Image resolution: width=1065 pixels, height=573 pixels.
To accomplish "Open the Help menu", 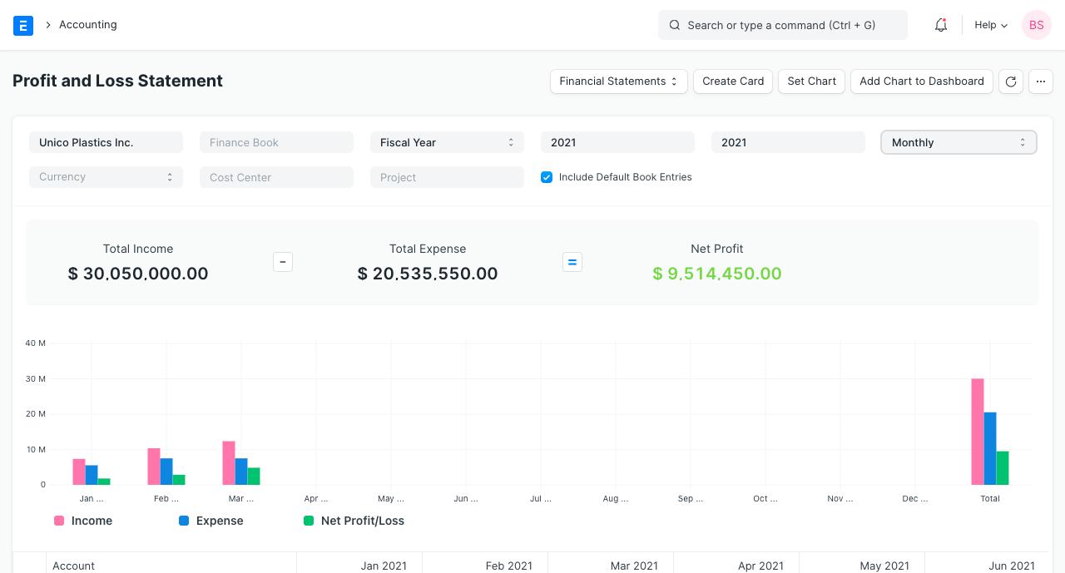I will [x=991, y=25].
